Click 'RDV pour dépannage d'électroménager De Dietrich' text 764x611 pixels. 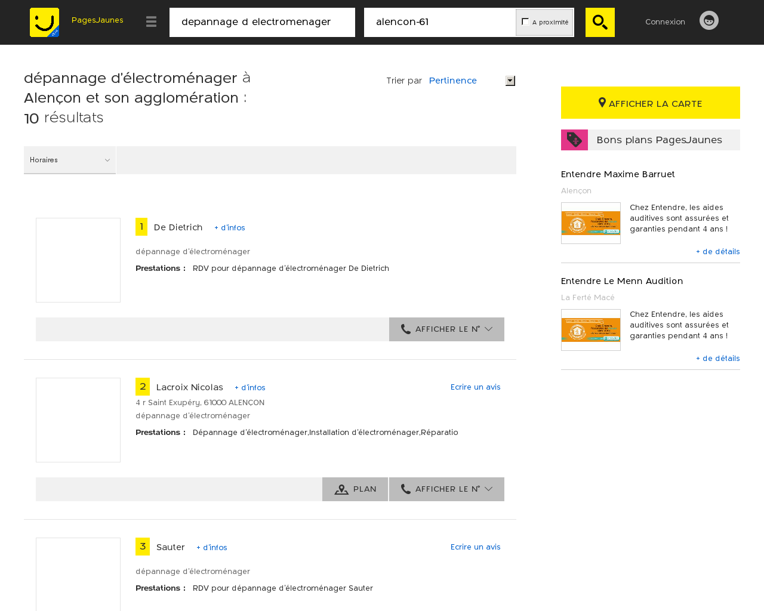291,269
